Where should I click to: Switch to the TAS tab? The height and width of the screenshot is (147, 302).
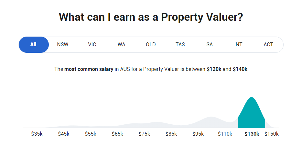click(x=180, y=45)
